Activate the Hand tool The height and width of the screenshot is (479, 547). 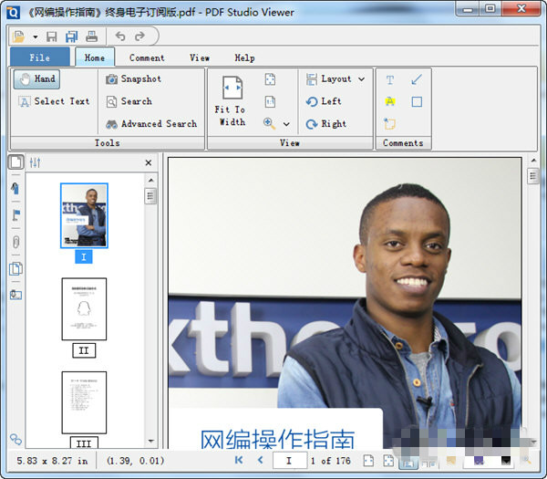click(37, 79)
